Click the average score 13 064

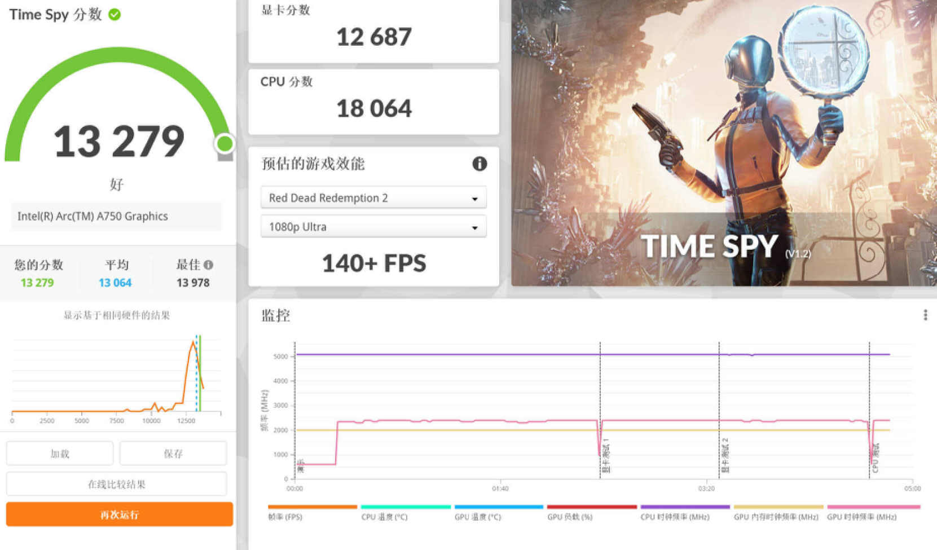pos(115,283)
